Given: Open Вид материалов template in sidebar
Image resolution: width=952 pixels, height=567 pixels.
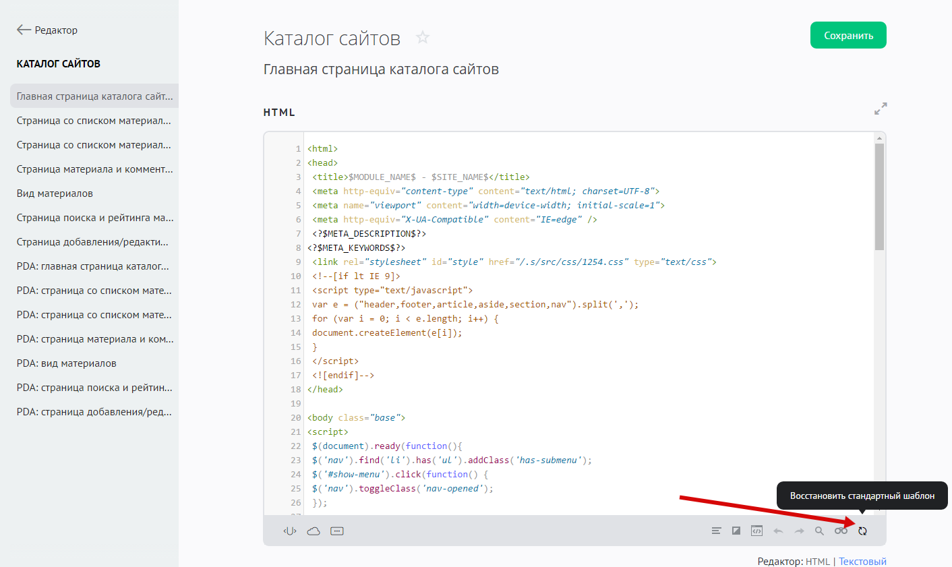Looking at the screenshot, I should click(55, 193).
